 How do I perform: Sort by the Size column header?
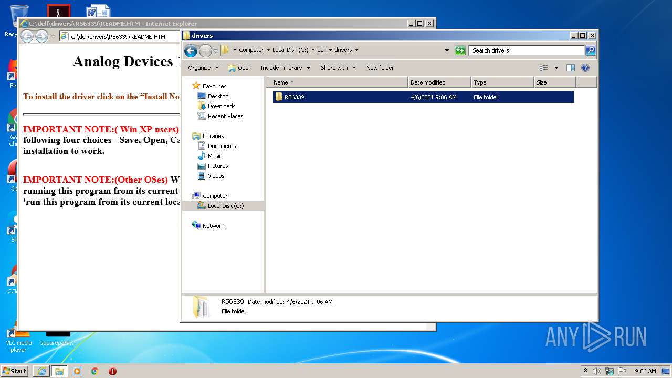coord(555,82)
